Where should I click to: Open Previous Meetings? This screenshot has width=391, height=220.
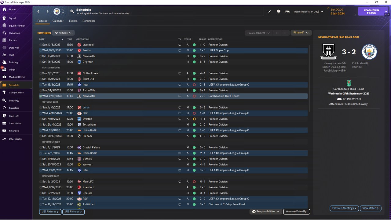pyautogui.click(x=344, y=208)
